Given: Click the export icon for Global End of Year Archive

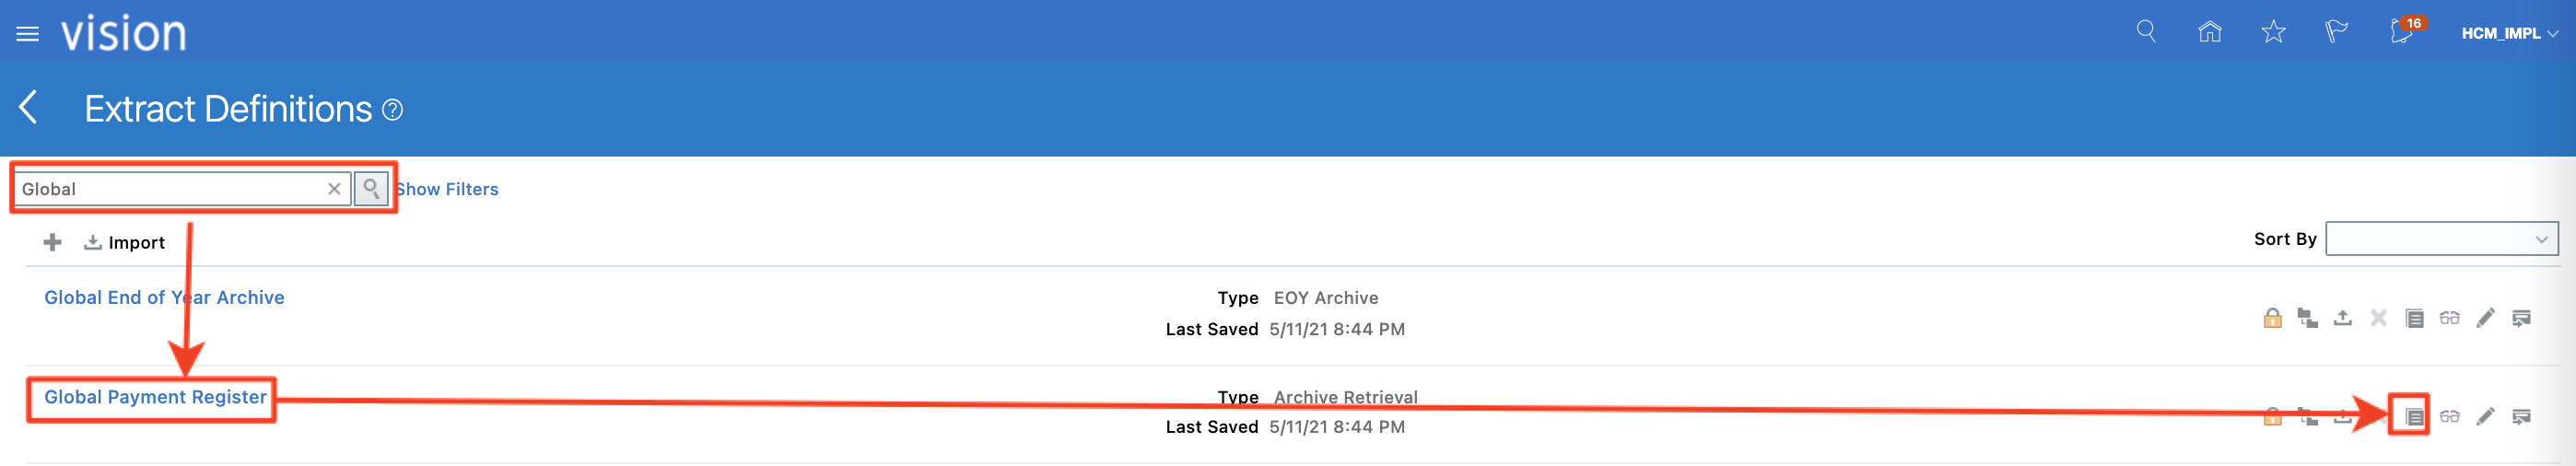Looking at the screenshot, I should click(2342, 319).
